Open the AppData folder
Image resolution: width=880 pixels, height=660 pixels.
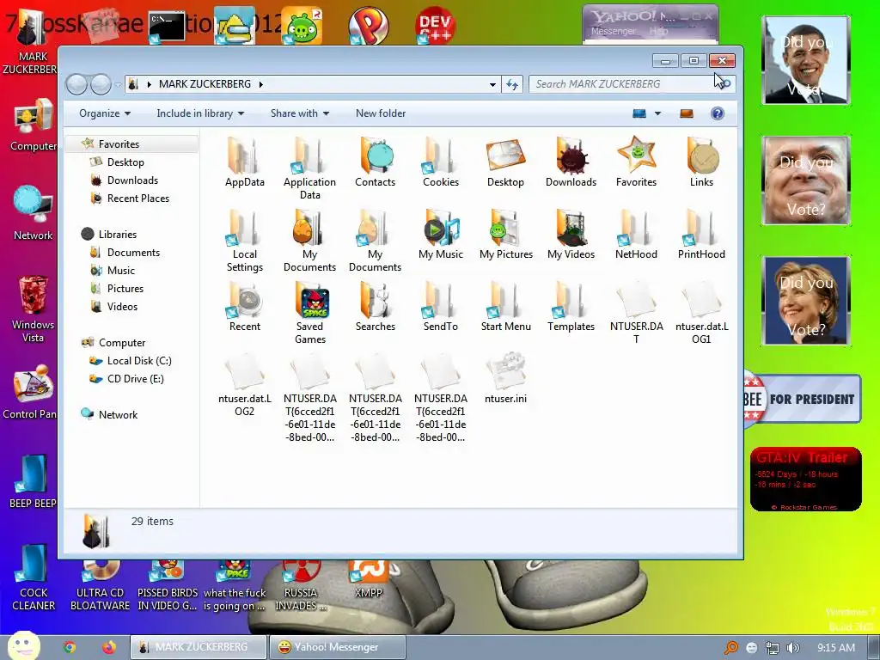click(x=244, y=162)
